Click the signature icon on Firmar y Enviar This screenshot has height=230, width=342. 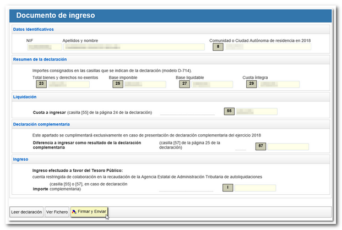(75, 211)
